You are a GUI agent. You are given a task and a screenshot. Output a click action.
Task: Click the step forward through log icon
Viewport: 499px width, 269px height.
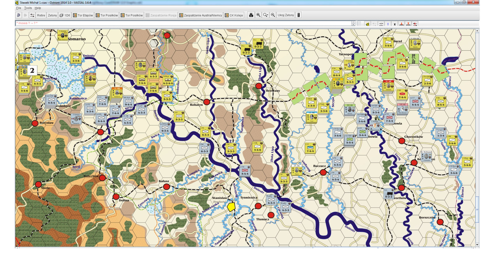tap(26, 15)
